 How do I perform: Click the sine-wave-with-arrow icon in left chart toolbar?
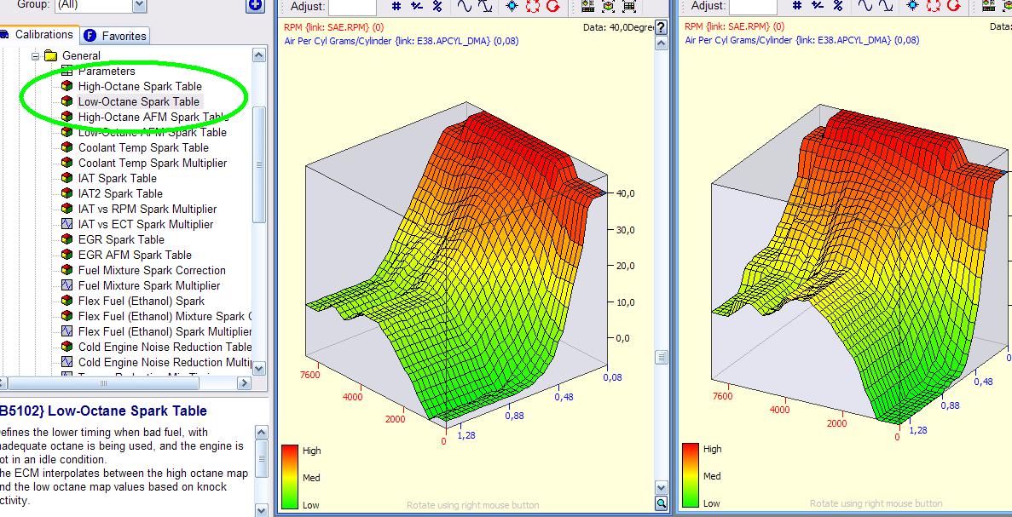click(486, 6)
